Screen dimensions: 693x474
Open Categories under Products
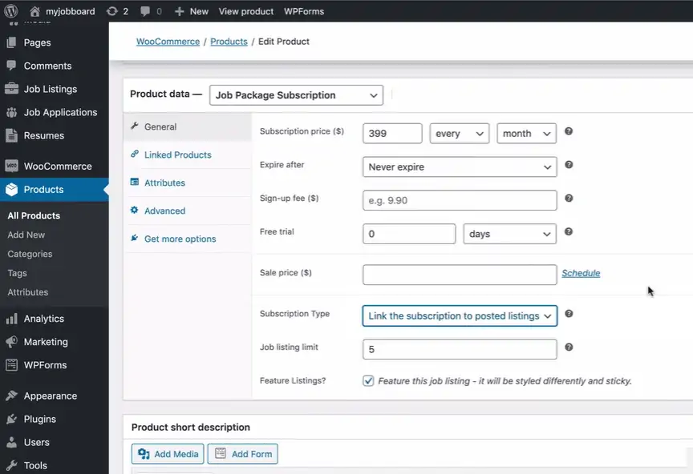click(30, 254)
